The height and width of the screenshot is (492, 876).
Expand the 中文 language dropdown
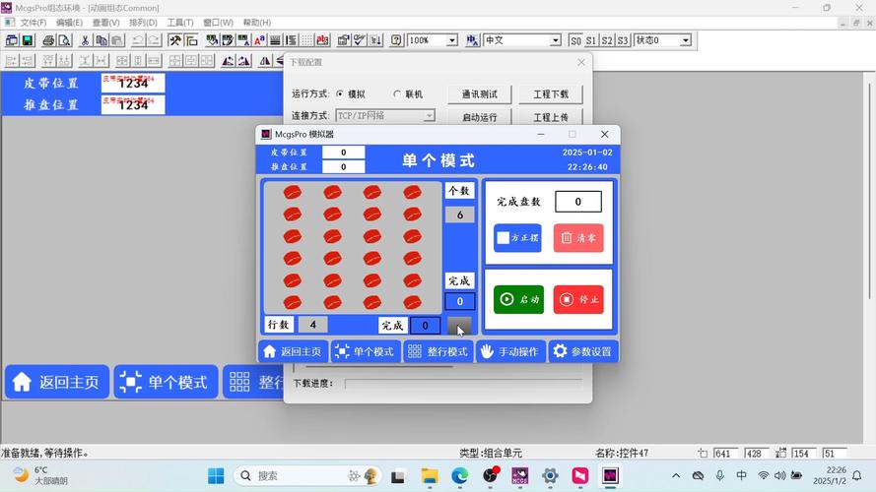click(556, 40)
